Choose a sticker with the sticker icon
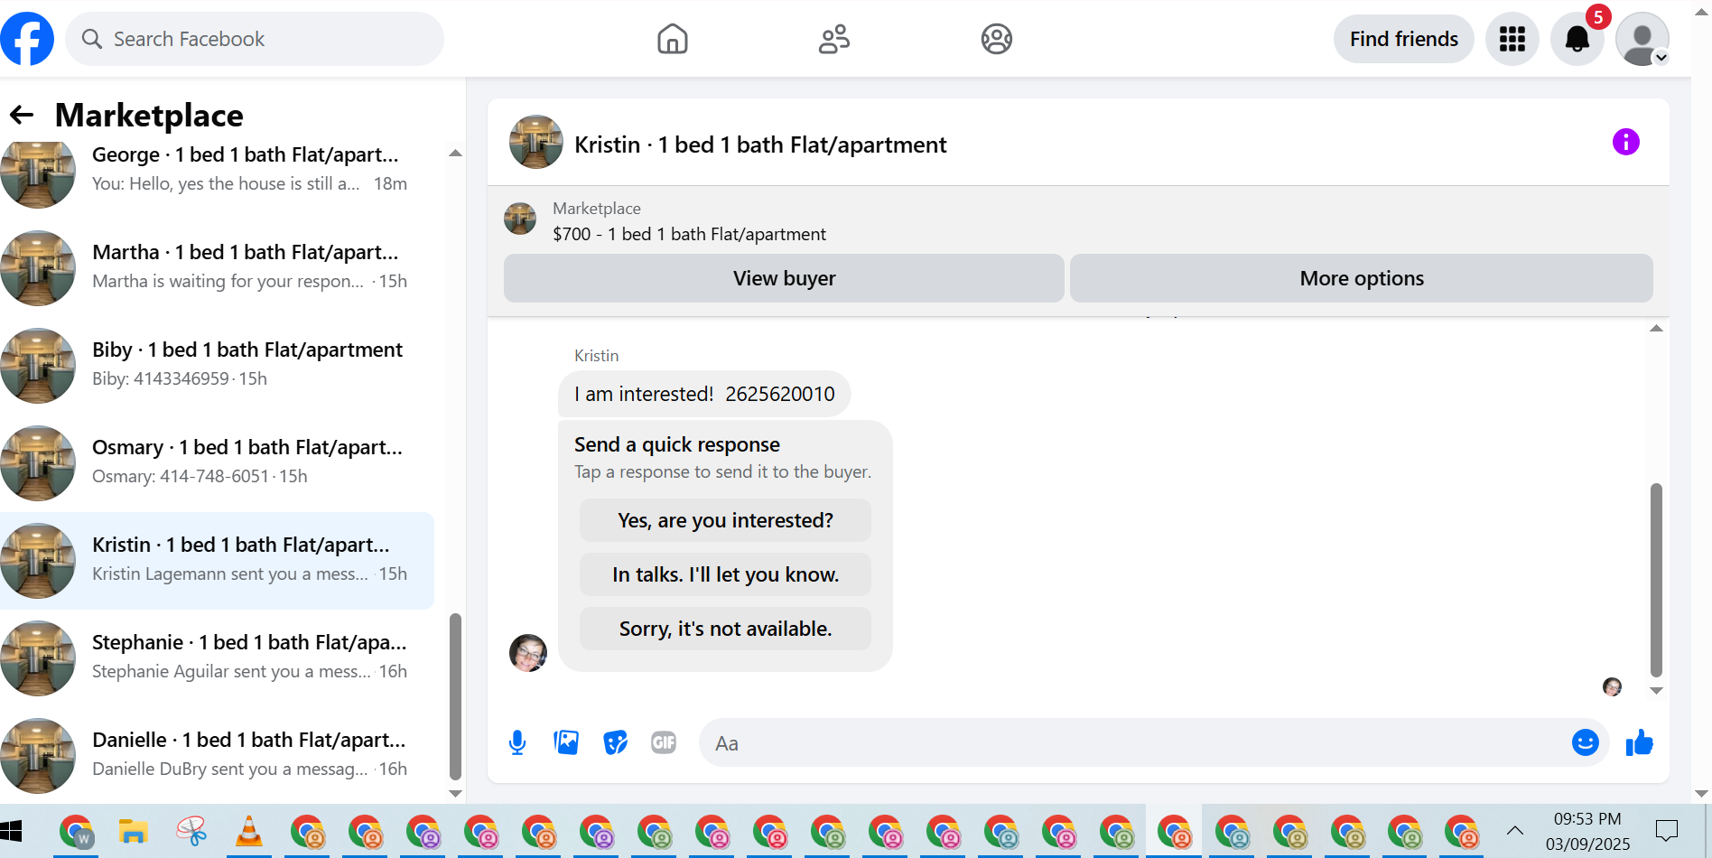1712x858 pixels. coord(615,742)
